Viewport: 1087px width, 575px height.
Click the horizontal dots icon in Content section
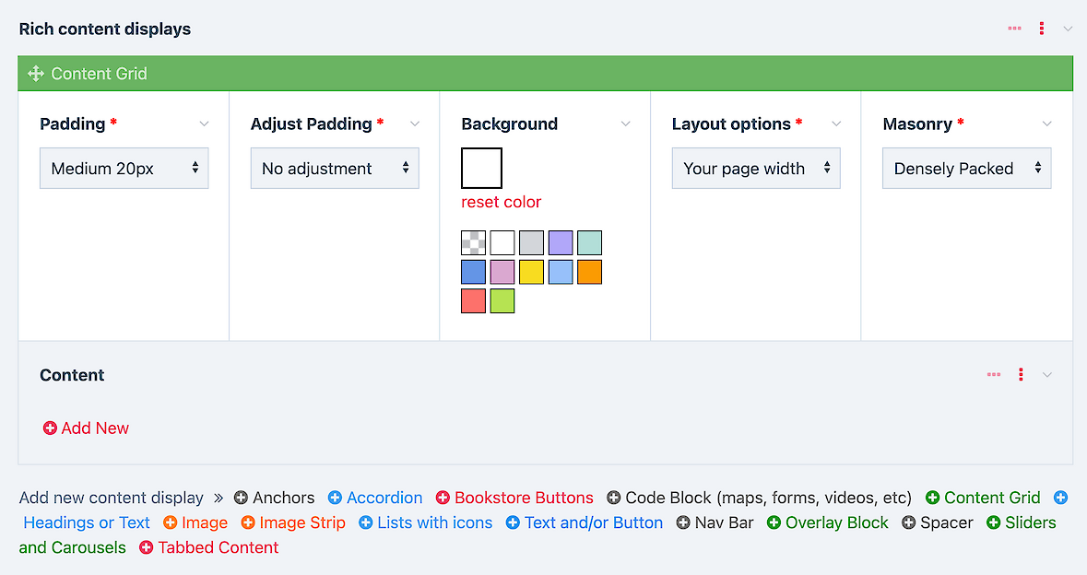994,375
